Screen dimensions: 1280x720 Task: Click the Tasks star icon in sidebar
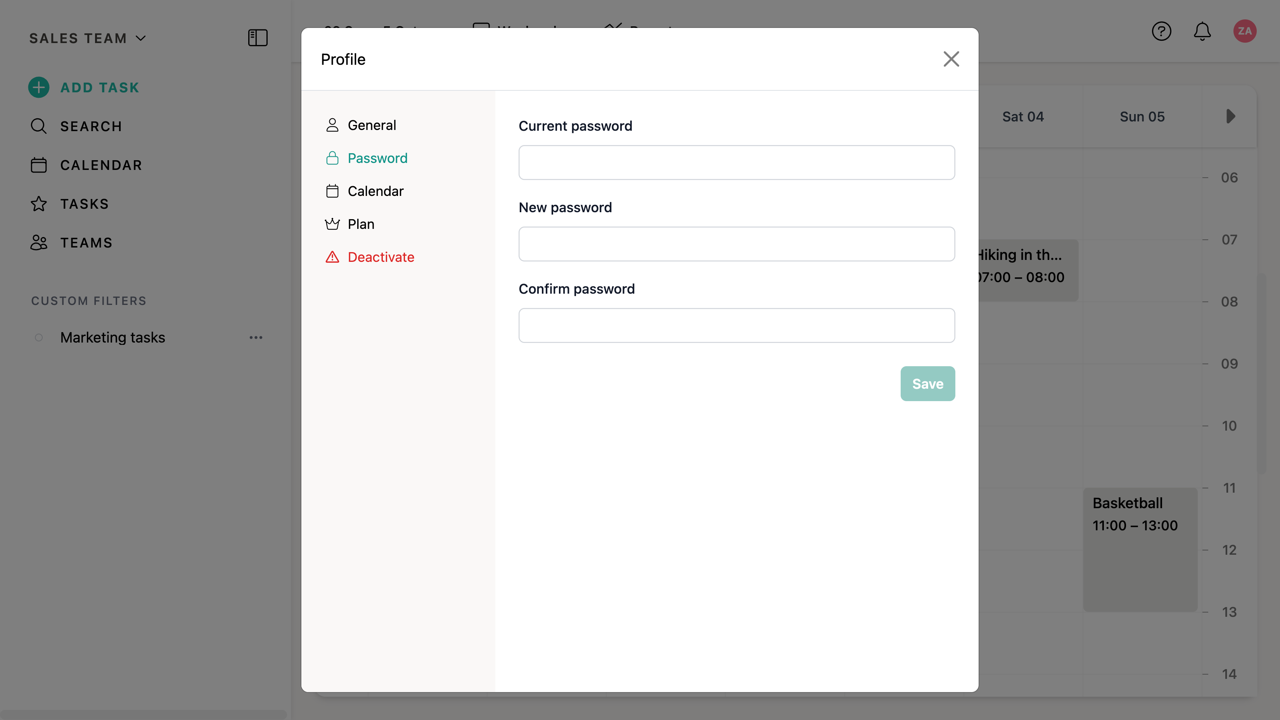pyautogui.click(x=39, y=204)
